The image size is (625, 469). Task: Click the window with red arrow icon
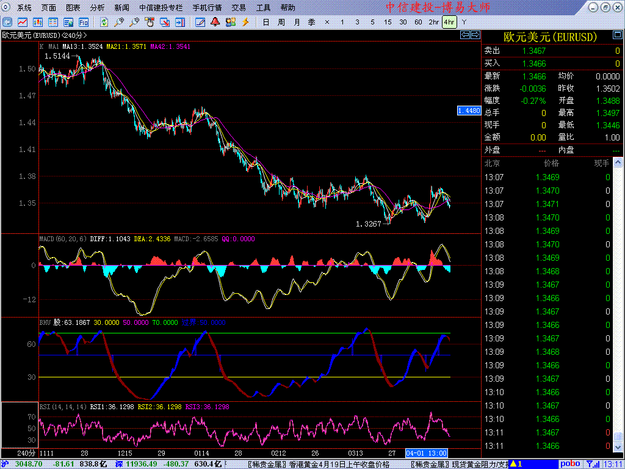coord(165,23)
